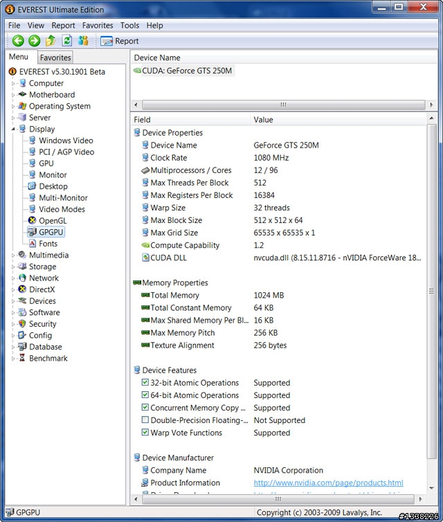Click the device list horizontal scrollbar thumb
443x522 pixels.
[x=284, y=105]
